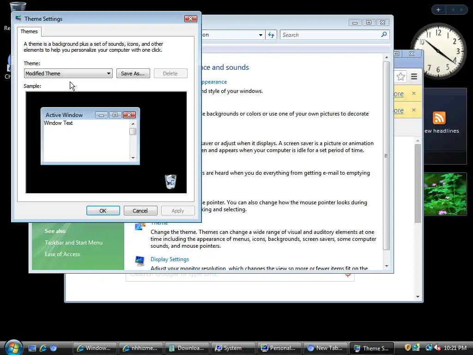This screenshot has width=473, height=355.
Task: Switch to New Tab... Chrome taskbar button
Action: (326, 348)
